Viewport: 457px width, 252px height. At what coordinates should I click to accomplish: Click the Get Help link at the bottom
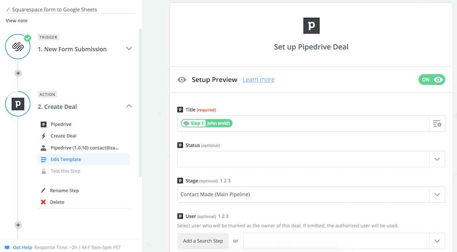[22, 247]
